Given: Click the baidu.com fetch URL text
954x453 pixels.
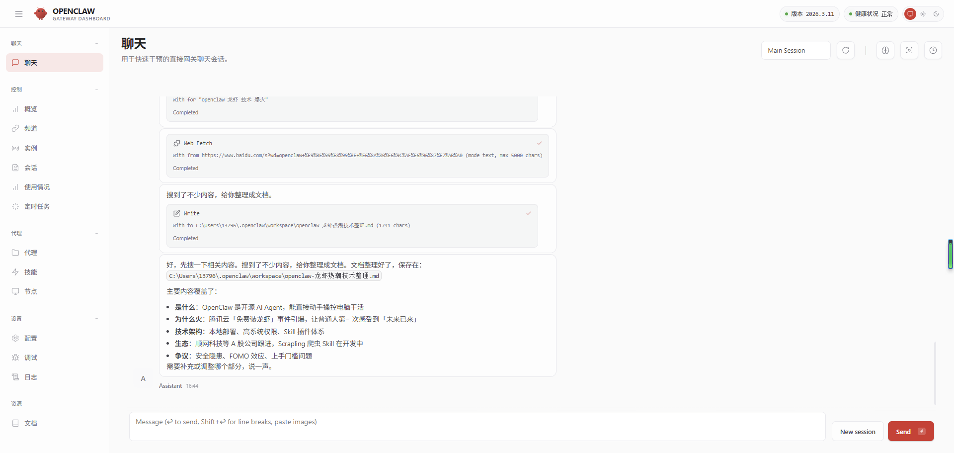Looking at the screenshot, I should pos(332,156).
